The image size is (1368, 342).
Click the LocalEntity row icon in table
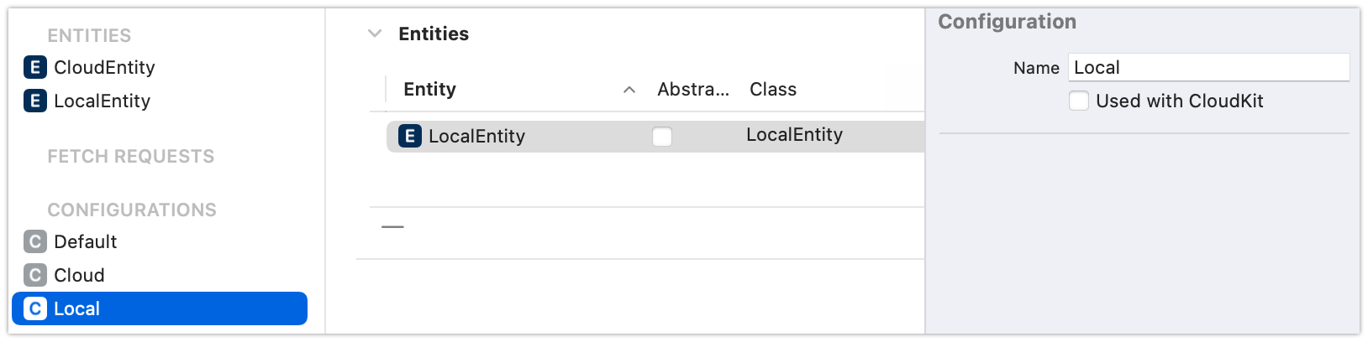click(409, 137)
